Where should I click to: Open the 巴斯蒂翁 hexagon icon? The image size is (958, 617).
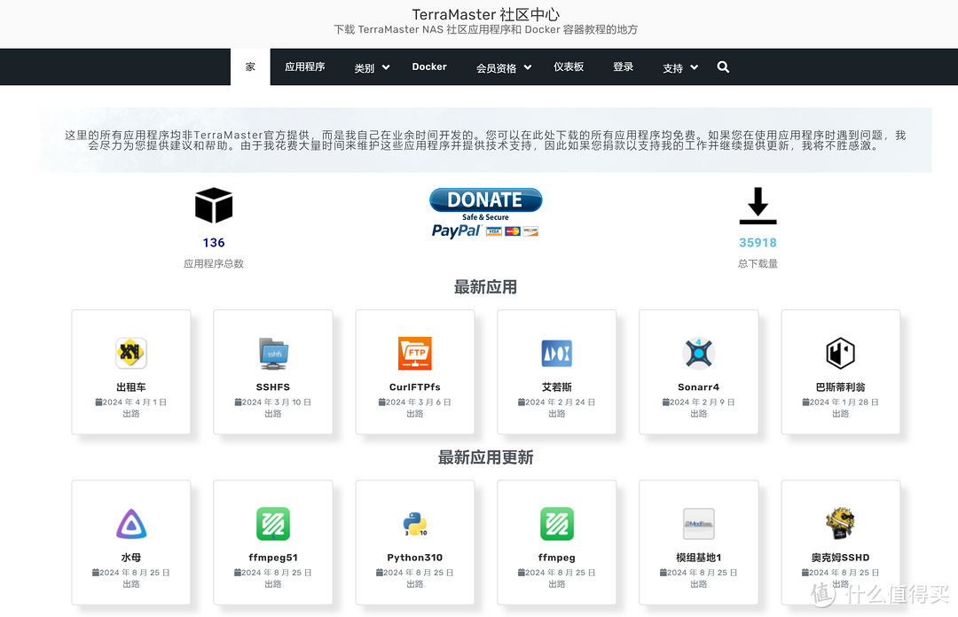840,352
